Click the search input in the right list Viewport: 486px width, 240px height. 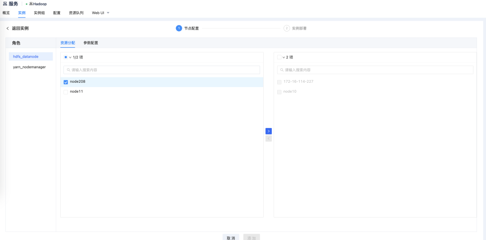coord(375,70)
